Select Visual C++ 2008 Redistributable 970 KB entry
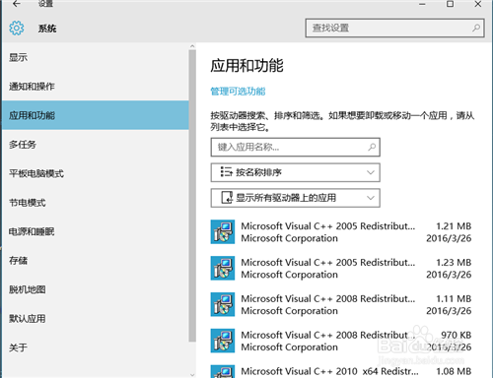 (x=342, y=341)
